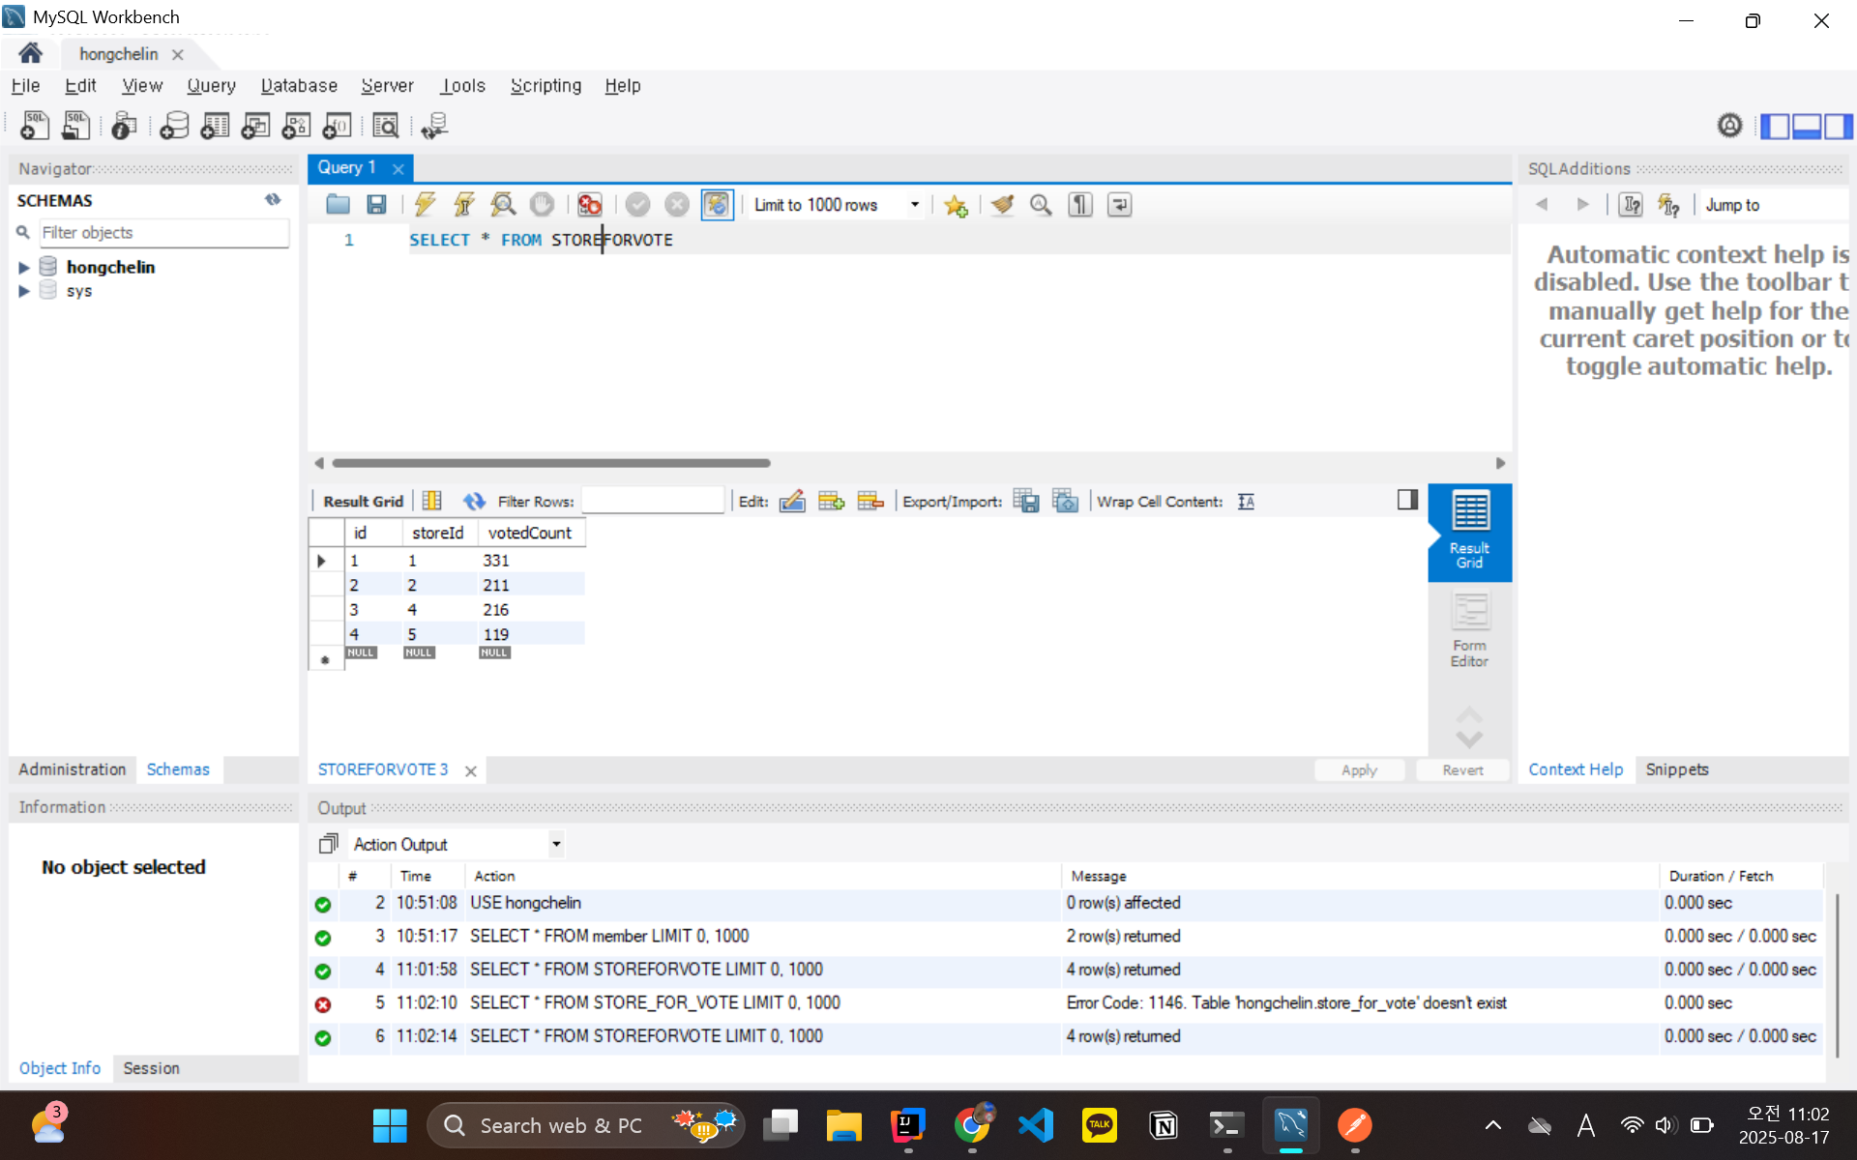
Task: Switch to the Administration tab
Action: click(72, 769)
